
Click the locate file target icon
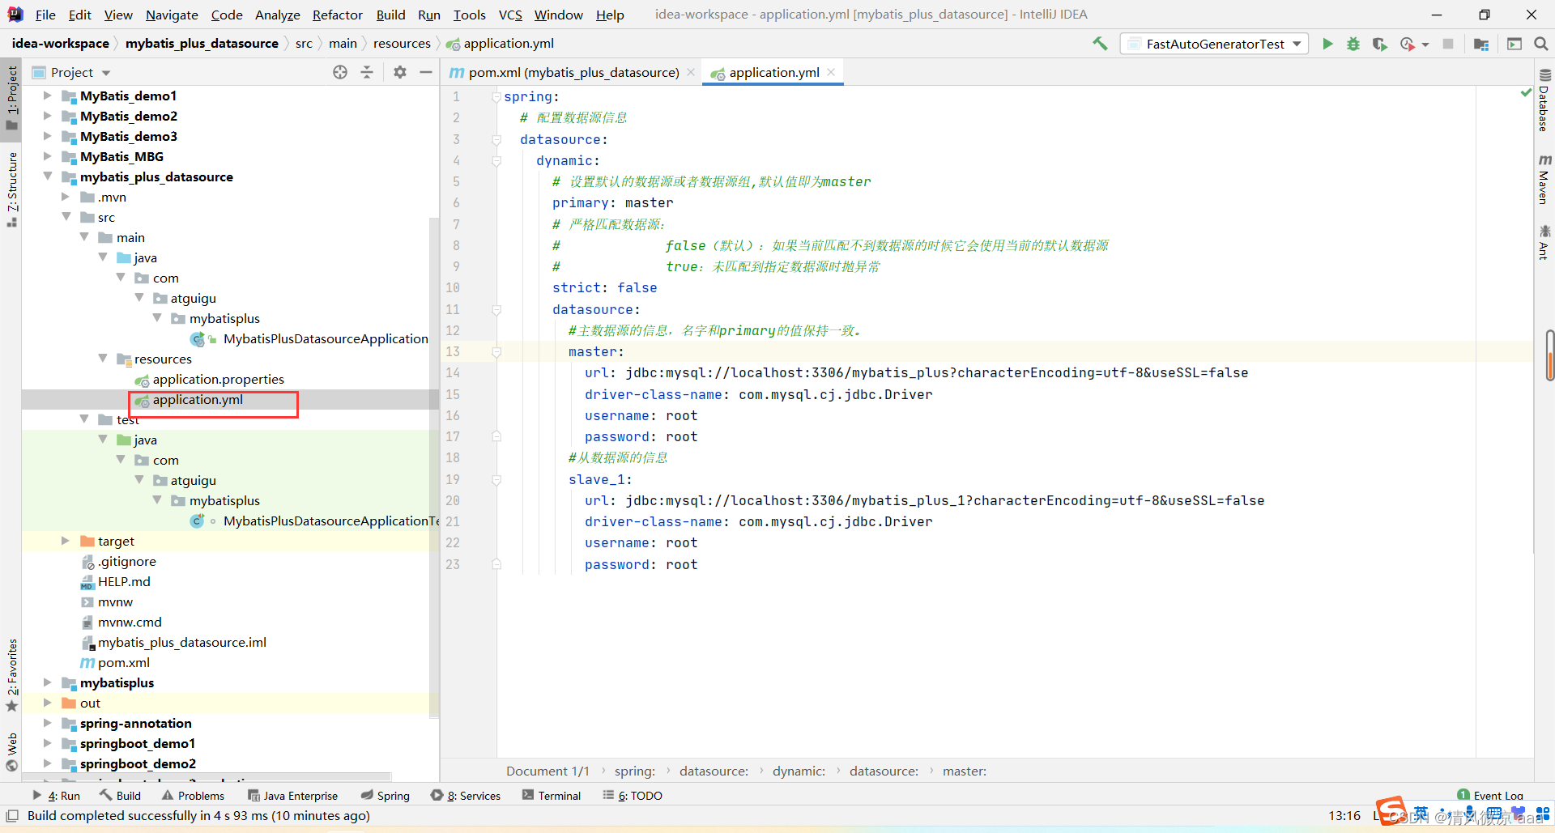340,73
